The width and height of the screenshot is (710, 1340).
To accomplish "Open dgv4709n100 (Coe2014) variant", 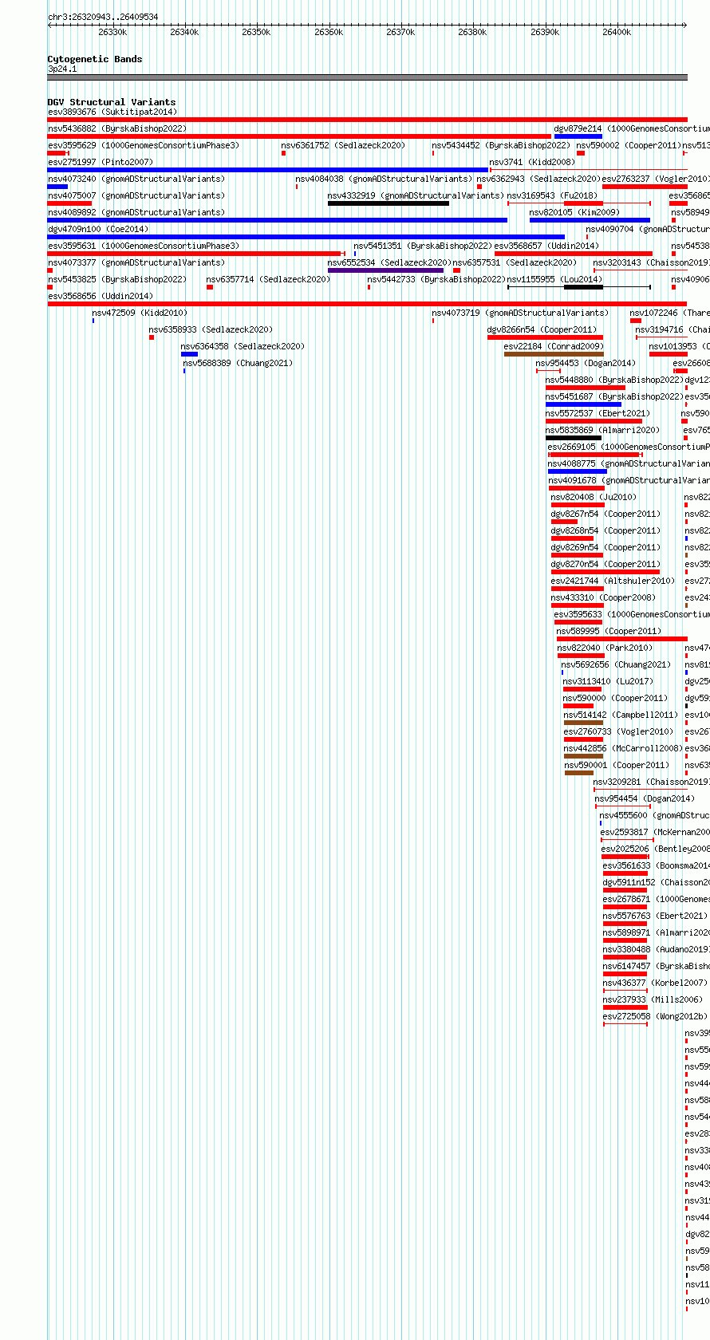I will tap(98, 230).
